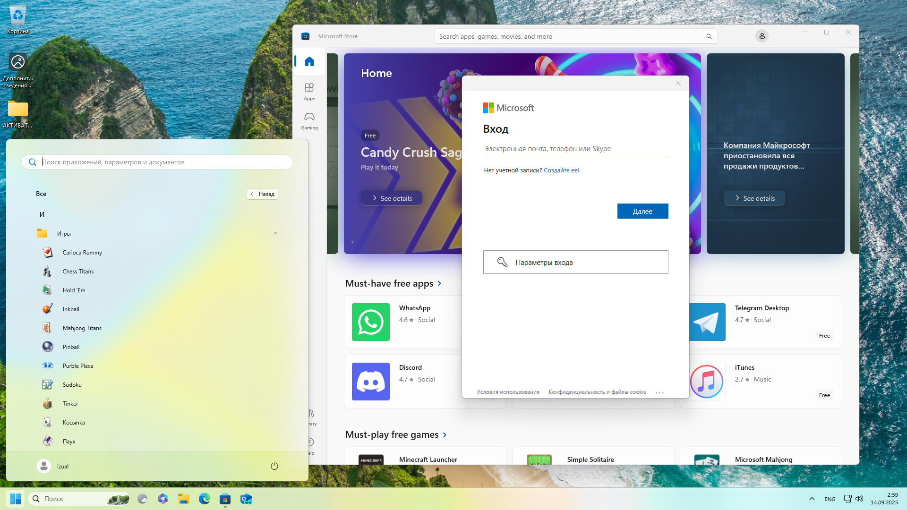Open Параметры входа sign-in options
The width and height of the screenshot is (907, 510).
(x=575, y=262)
